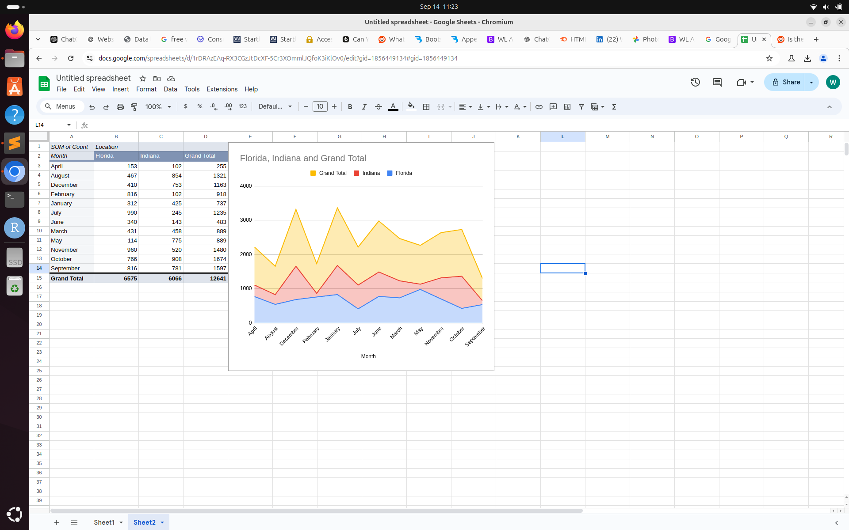Viewport: 849px width, 530px height.
Task: Toggle bold formatting
Action: tap(350, 107)
